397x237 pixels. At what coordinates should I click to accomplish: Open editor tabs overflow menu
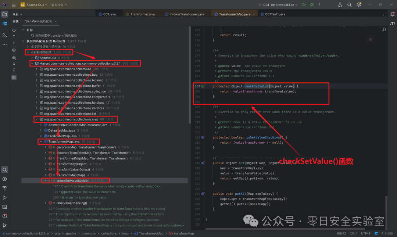[x=383, y=14]
